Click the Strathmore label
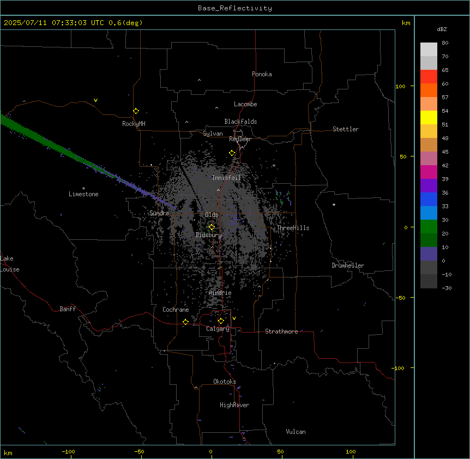 (281, 331)
